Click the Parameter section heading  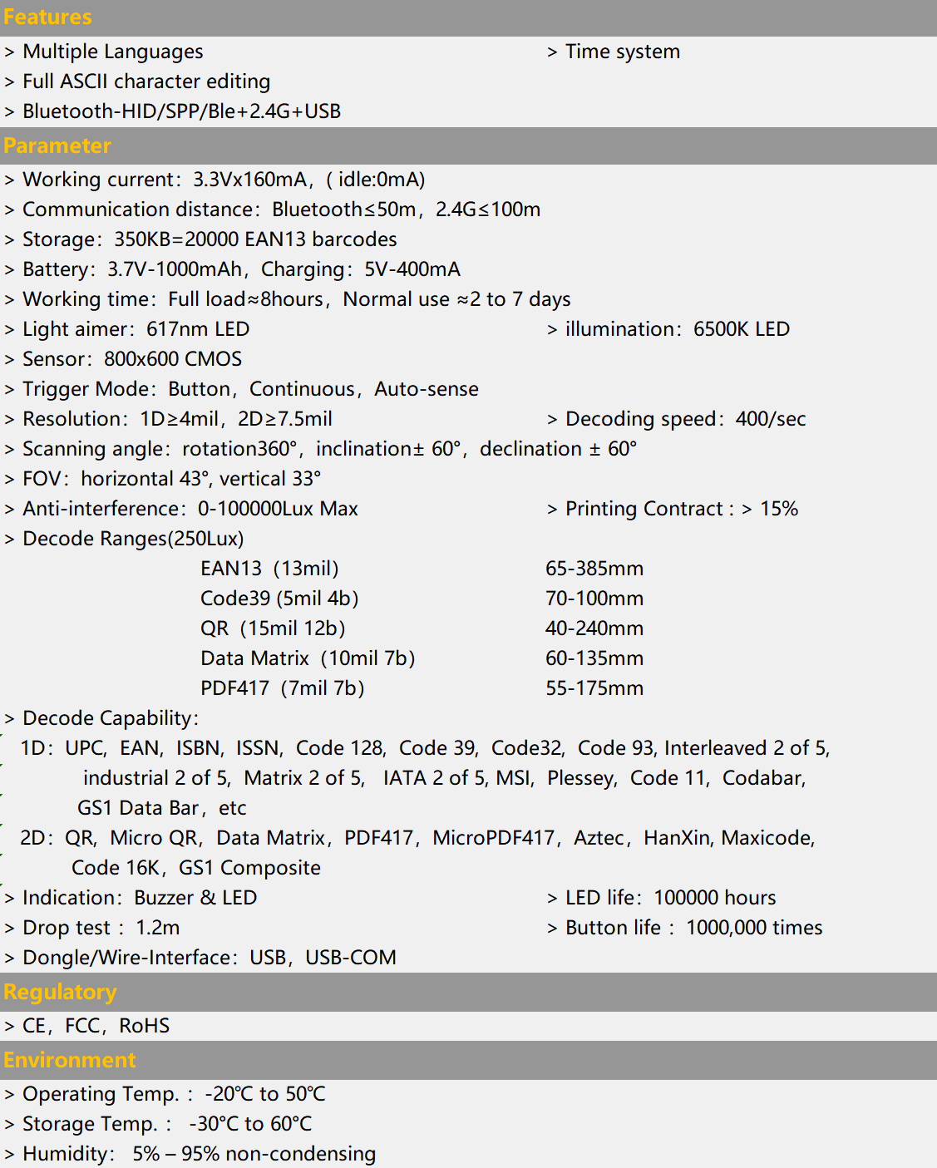[x=57, y=145]
